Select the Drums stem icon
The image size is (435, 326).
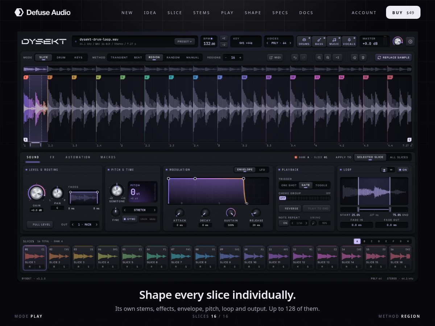304,41
